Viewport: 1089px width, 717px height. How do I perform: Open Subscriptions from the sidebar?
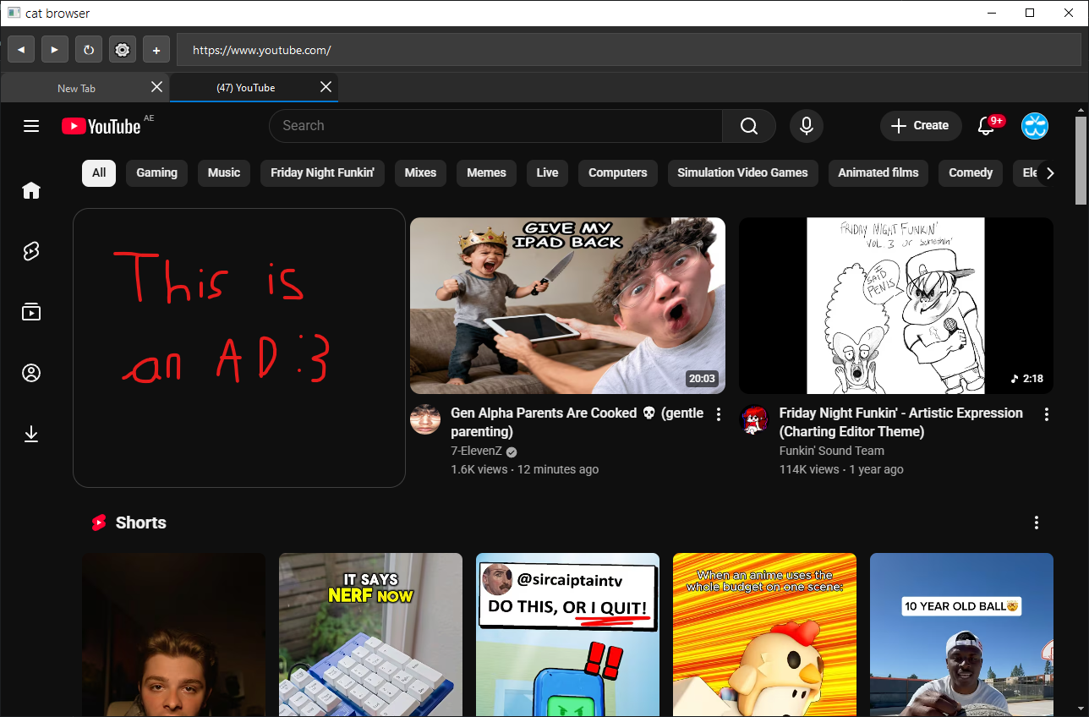(x=31, y=312)
